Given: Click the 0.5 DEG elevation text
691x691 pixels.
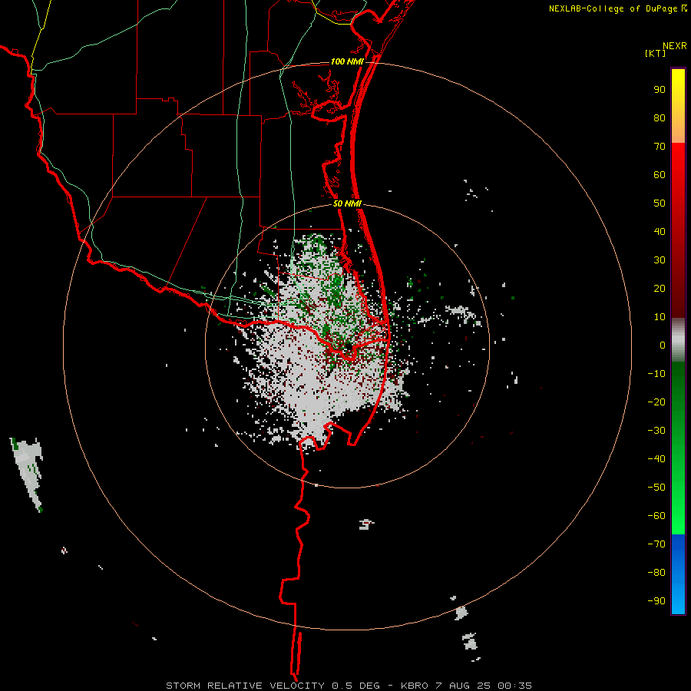Looking at the screenshot, I should coord(355,686).
